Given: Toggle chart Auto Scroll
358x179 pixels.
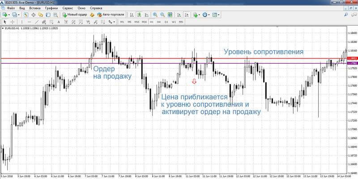Looking at the screenshot, I should tap(179, 15).
